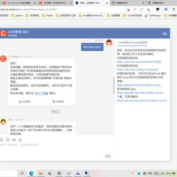Open Microsoft Edge from the taskbar
Viewport: 177px width, 177px height.
pos(32,173)
